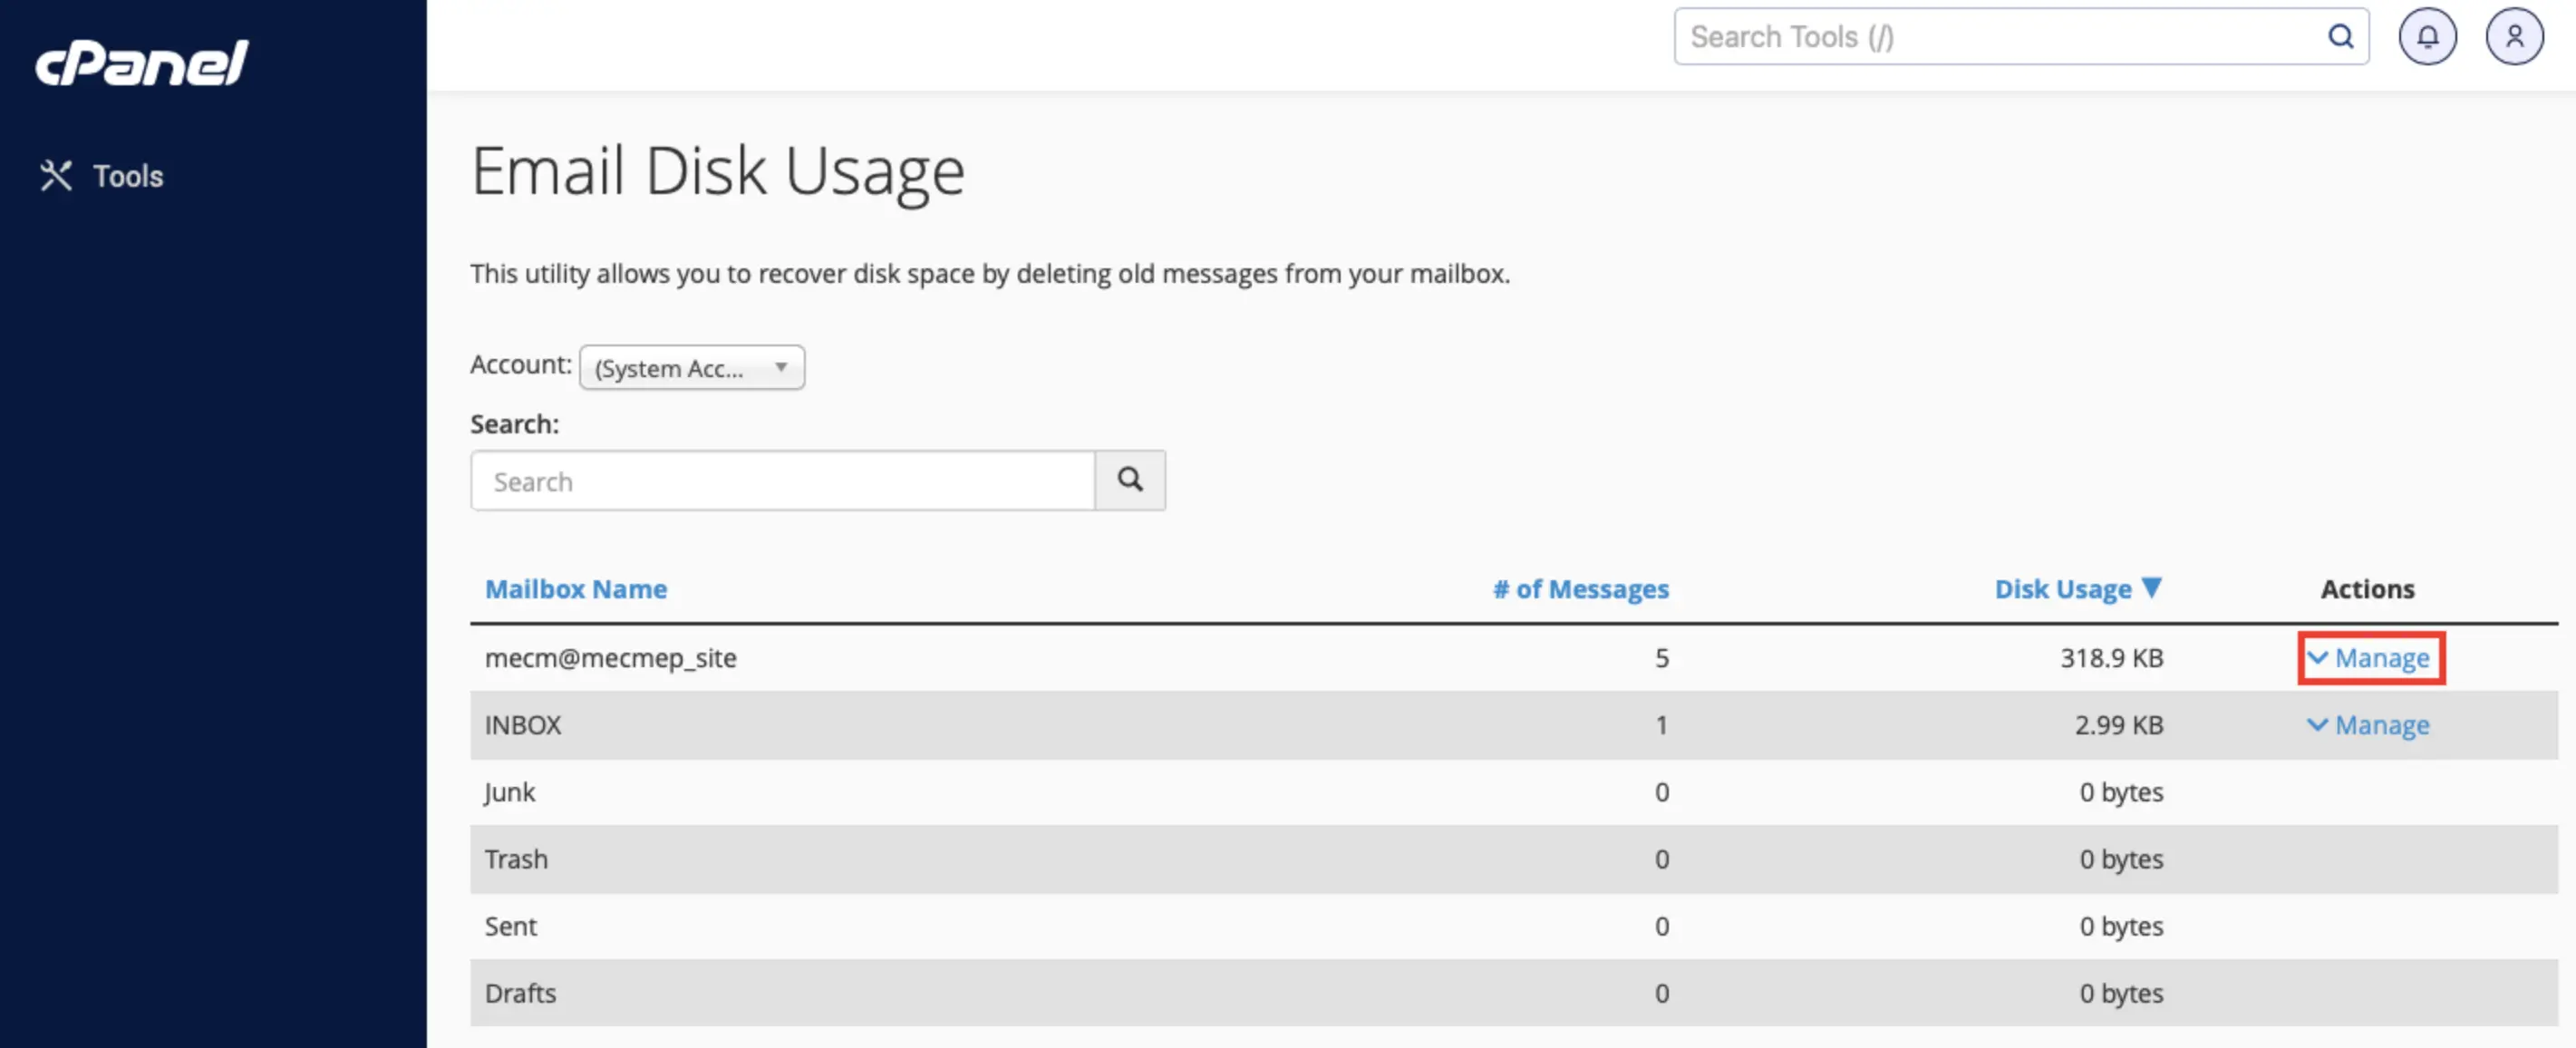The height and width of the screenshot is (1048, 2576).
Task: Click the Search Tools magnifier icon
Action: [x=2340, y=37]
